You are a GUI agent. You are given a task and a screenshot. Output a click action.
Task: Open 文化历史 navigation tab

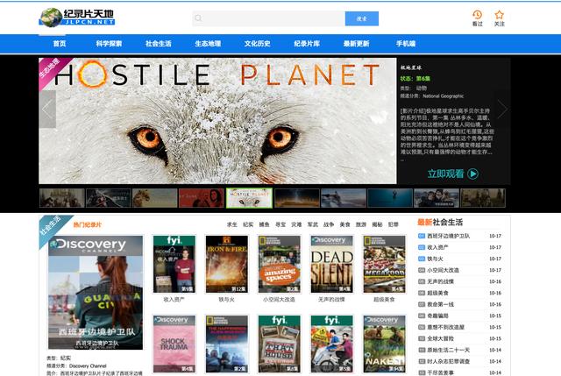coord(257,44)
